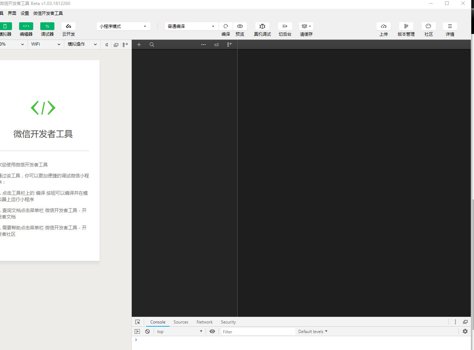
Task: Click the switch to background (切后台) icon
Action: (x=285, y=26)
